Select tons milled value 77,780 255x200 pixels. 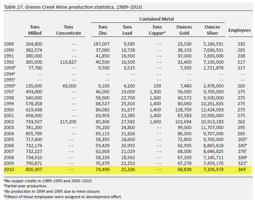(x=35, y=68)
